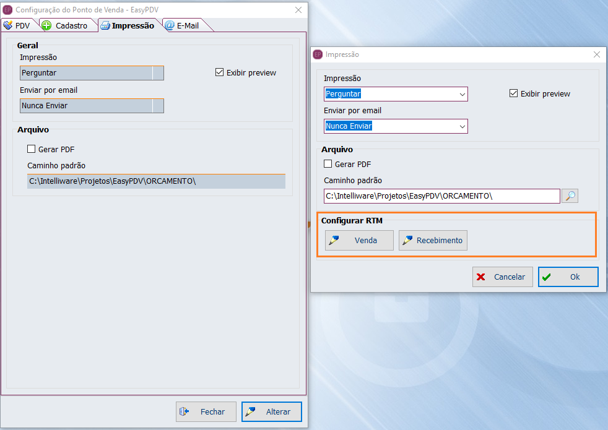
Task: Click the EasyPDV icon in Impressão dialog title
Action: pyautogui.click(x=318, y=54)
